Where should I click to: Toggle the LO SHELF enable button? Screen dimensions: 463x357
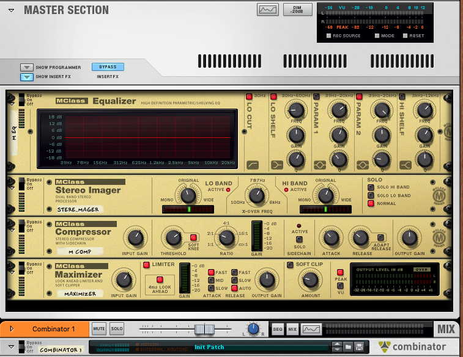coord(273,96)
